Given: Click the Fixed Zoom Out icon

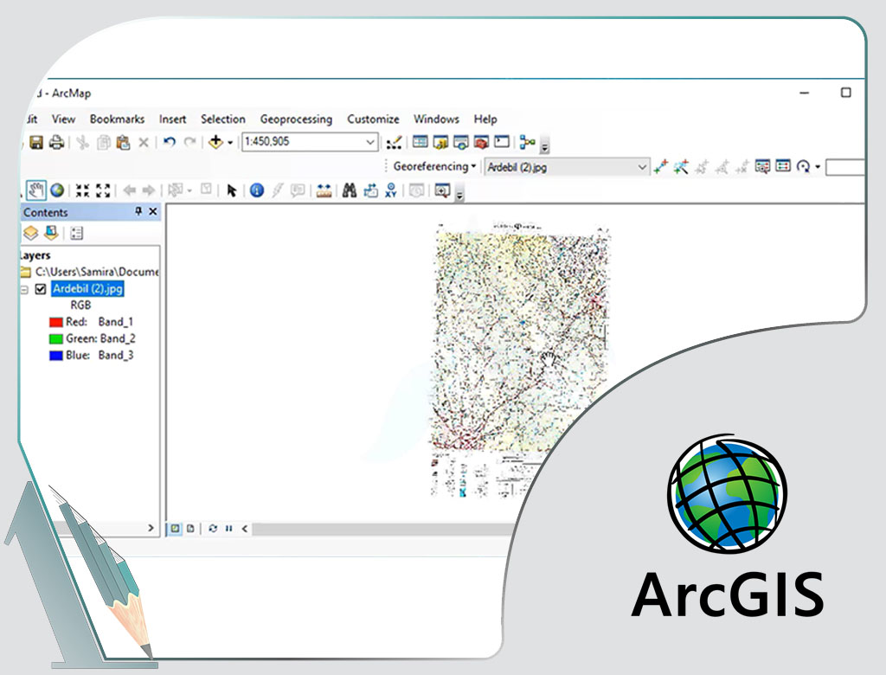Looking at the screenshot, I should [103, 190].
